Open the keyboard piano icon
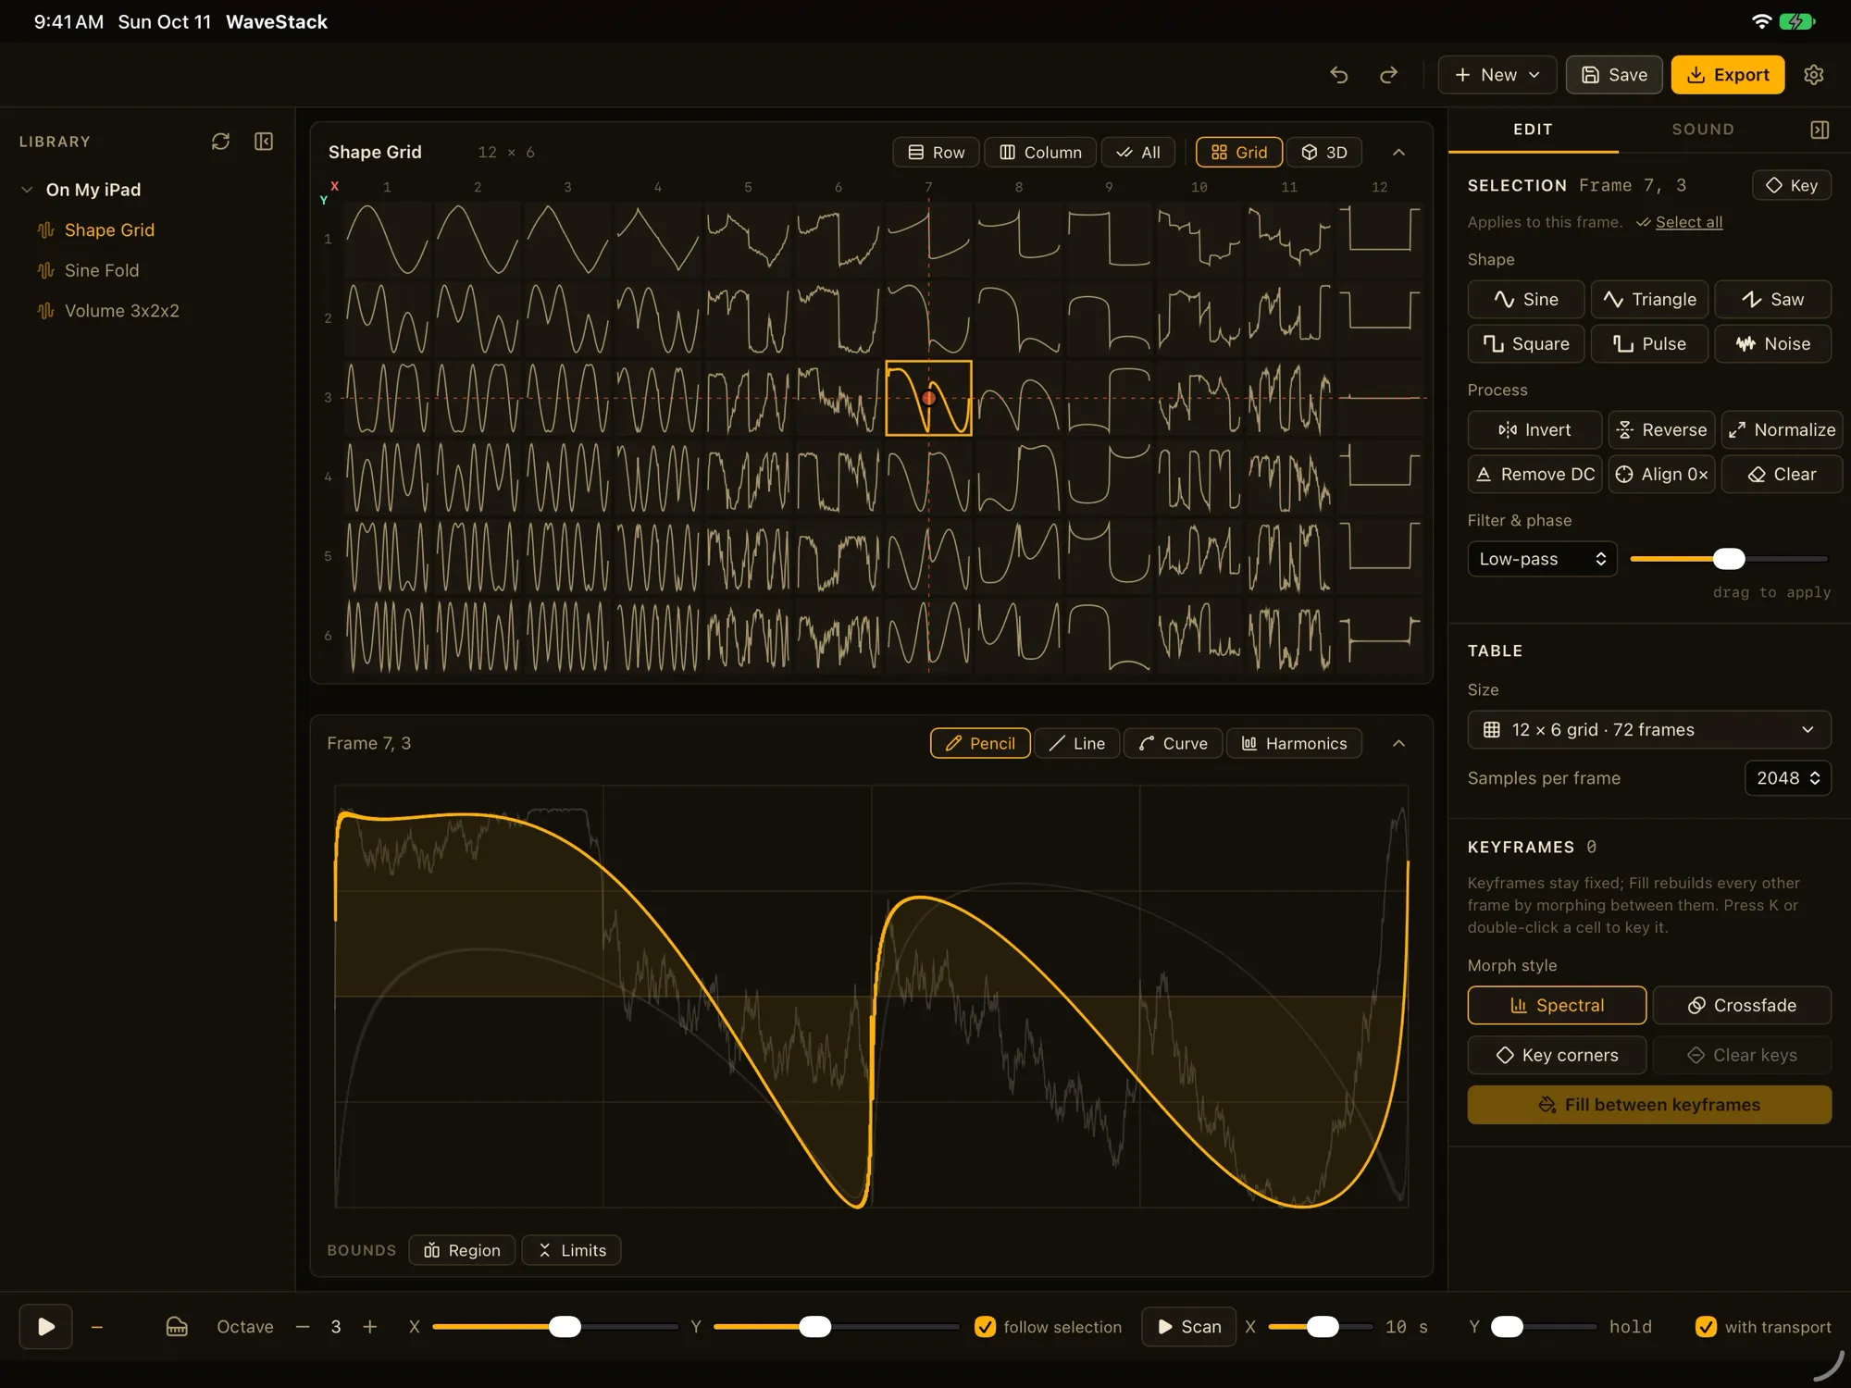 coord(177,1327)
